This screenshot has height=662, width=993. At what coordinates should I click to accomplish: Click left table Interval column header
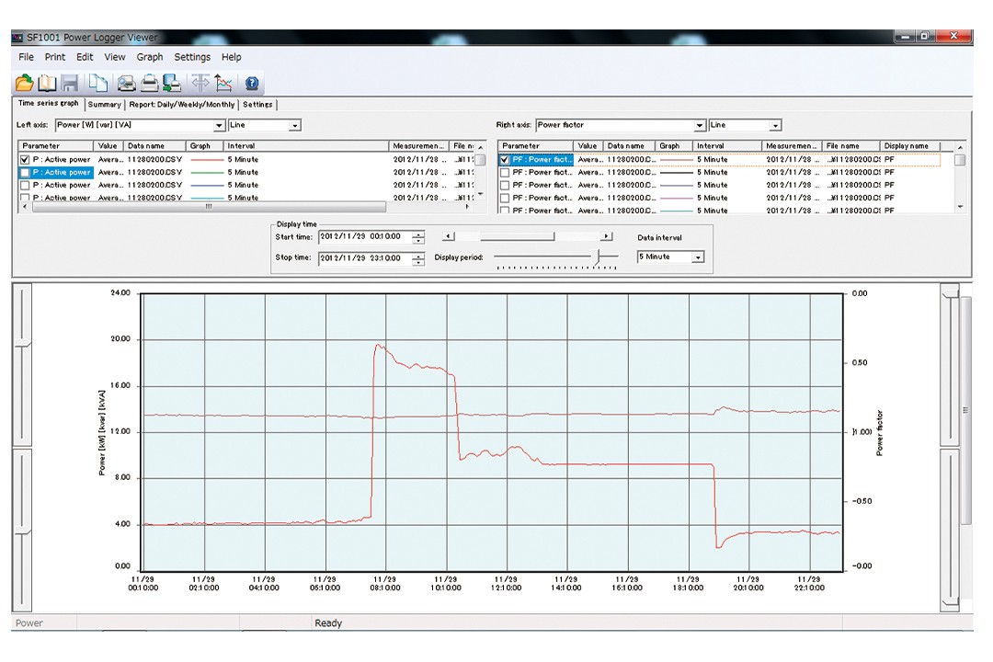click(305, 145)
